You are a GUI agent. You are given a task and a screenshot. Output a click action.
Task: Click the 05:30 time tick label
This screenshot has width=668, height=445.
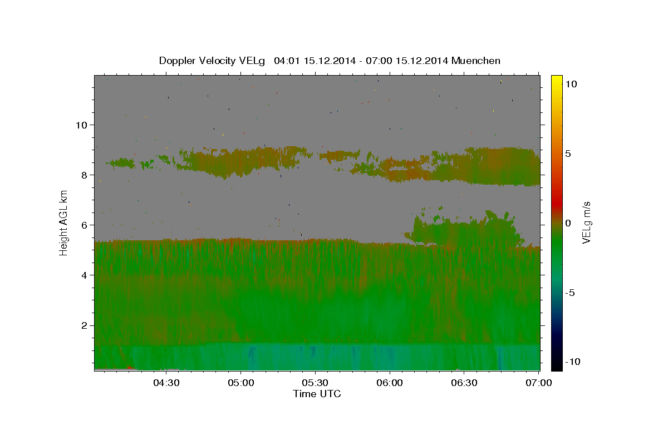click(x=315, y=383)
